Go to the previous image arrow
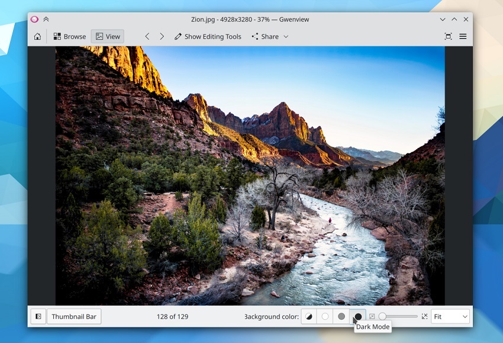503x343 pixels. tap(147, 37)
